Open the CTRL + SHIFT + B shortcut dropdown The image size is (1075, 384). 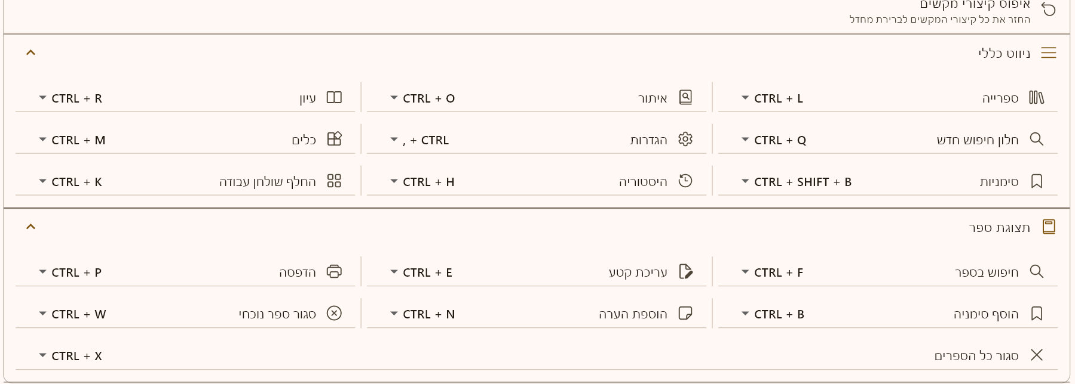coord(745,182)
